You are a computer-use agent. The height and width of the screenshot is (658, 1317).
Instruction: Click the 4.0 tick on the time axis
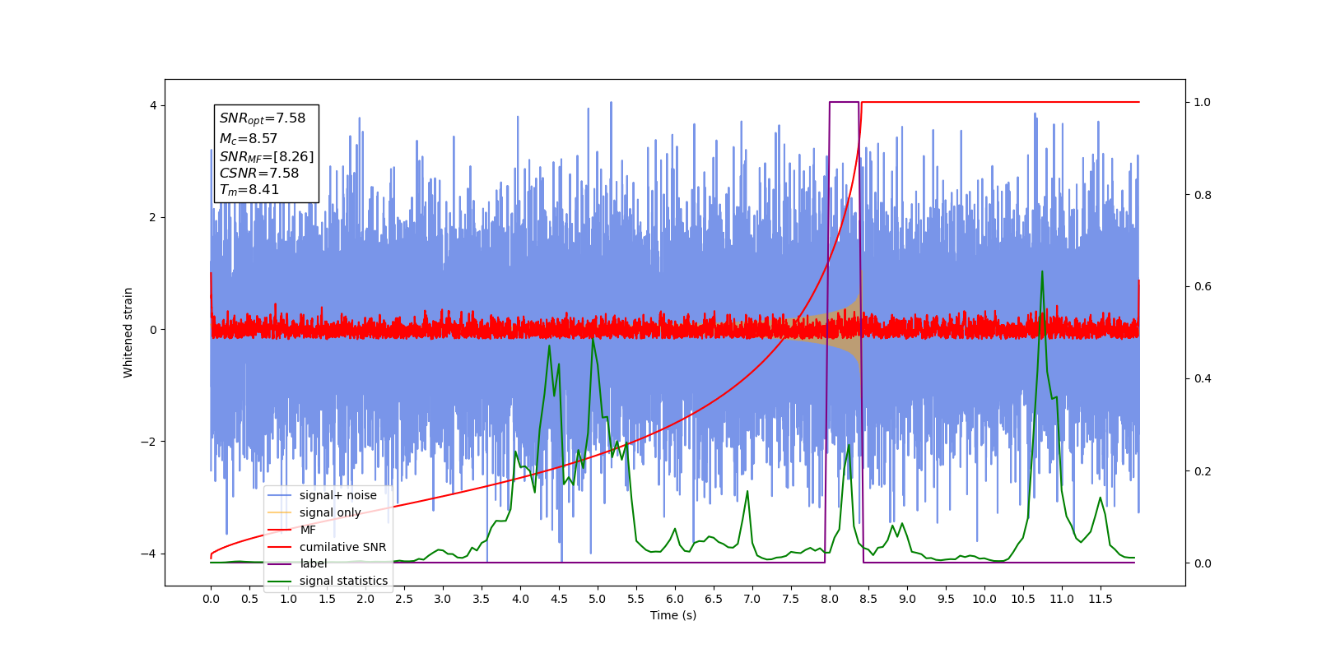[x=520, y=599]
